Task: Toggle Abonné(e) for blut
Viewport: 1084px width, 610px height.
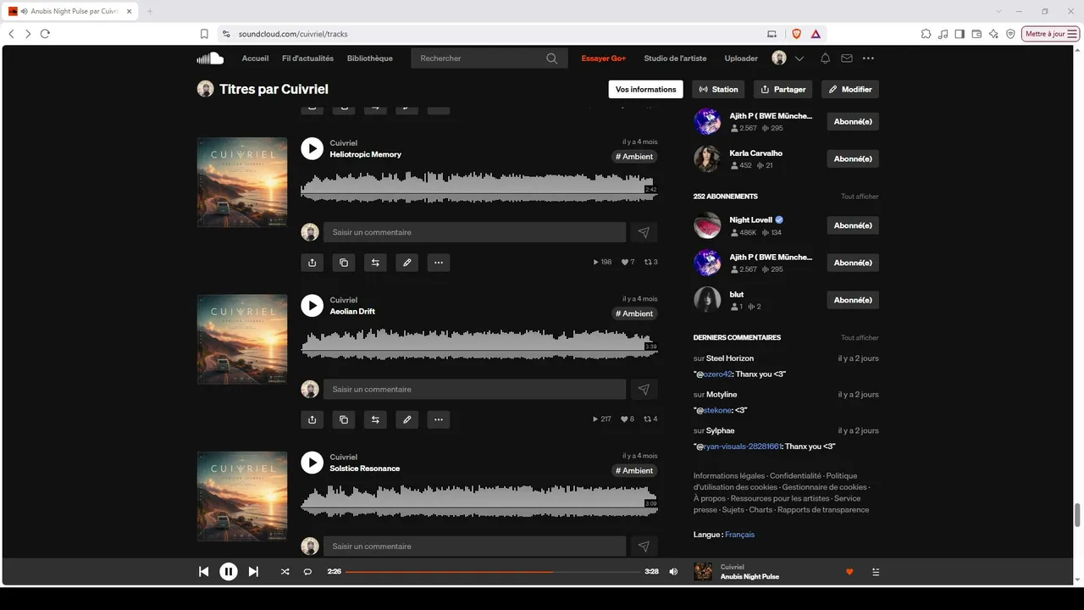Action: tap(853, 300)
